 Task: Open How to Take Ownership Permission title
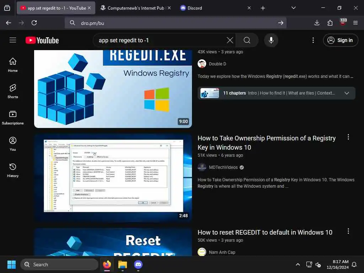267,143
